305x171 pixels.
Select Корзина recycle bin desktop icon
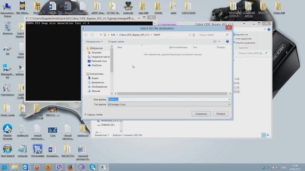point(8,28)
